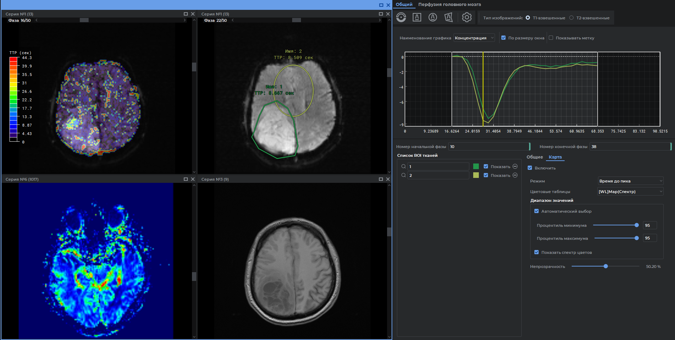Viewport: 675px width, 340px height.
Task: Click the Непрозрачность opacity slider handle
Action: 606,267
